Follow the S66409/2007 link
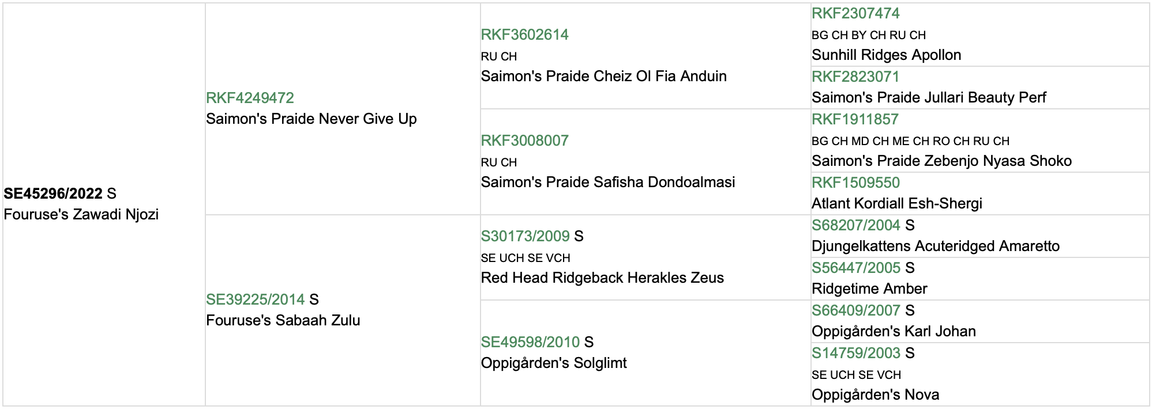 pos(856,310)
